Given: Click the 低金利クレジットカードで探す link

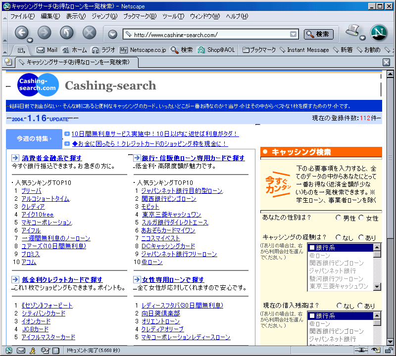Looking at the screenshot, I should [x=62, y=279].
